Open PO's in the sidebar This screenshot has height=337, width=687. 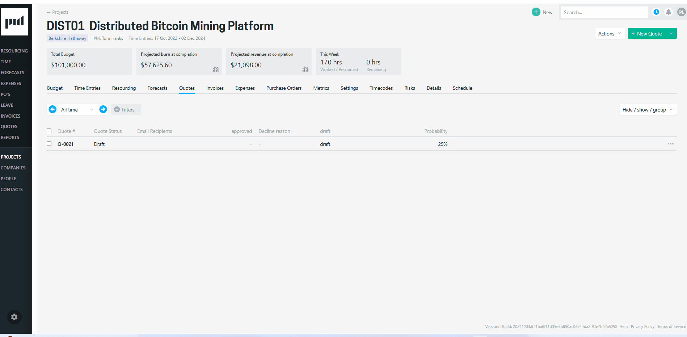(5, 94)
